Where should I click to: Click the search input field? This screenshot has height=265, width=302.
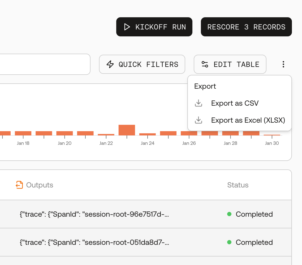(x=44, y=64)
